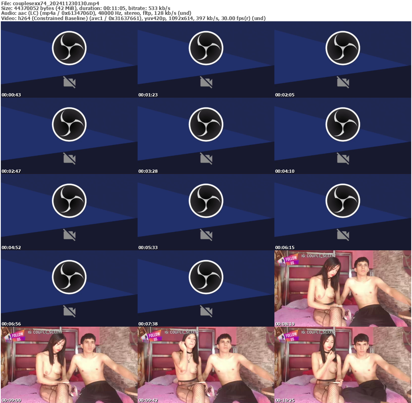
Task: Select the file name couplesexx74_202411230130.mp4
Action: (52, 3)
